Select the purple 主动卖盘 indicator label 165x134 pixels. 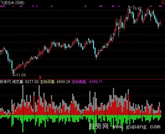tap(87, 82)
